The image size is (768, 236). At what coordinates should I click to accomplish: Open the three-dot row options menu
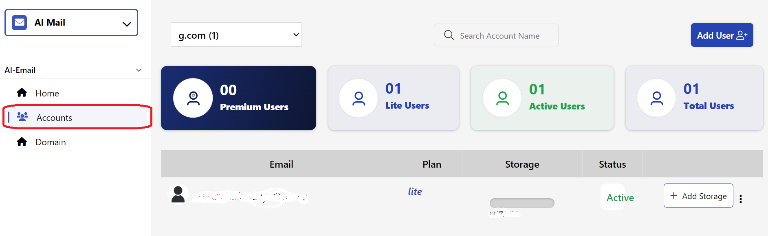[x=741, y=199]
